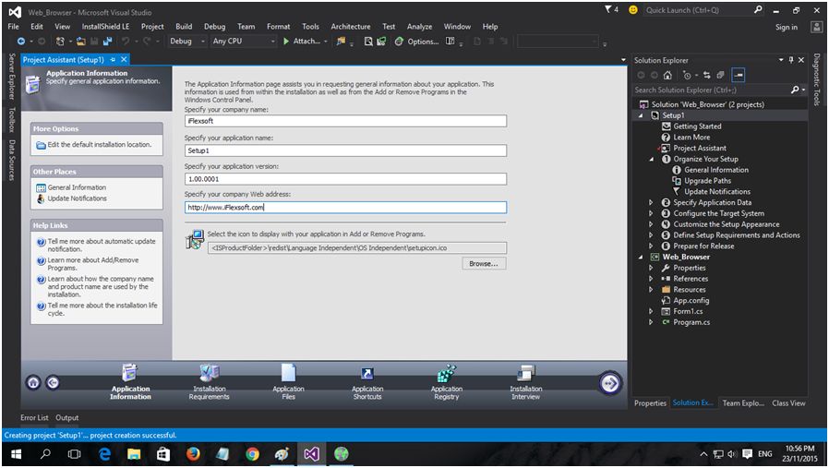The image size is (829, 468).
Task: Open Visual Studio from the taskbar
Action: (312, 454)
